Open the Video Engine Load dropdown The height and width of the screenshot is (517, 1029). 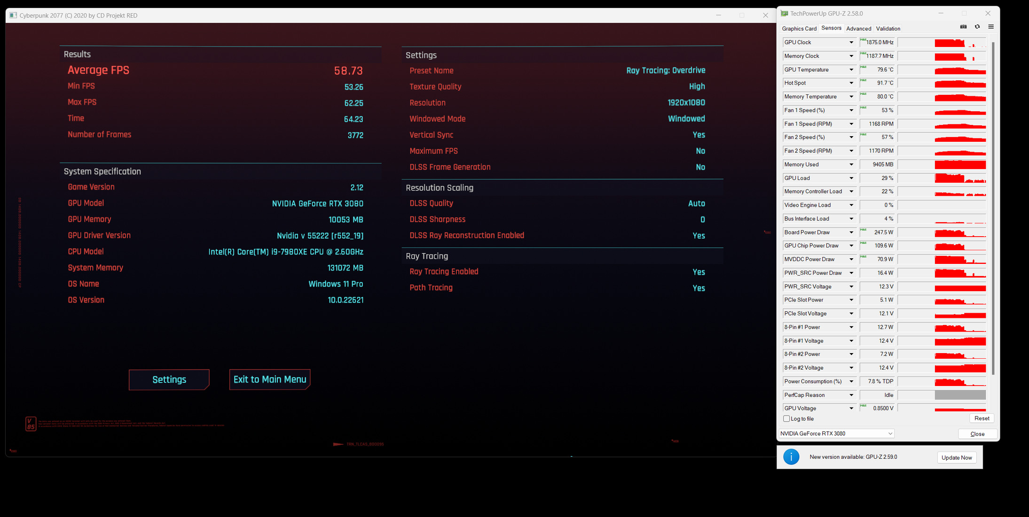[x=851, y=205]
